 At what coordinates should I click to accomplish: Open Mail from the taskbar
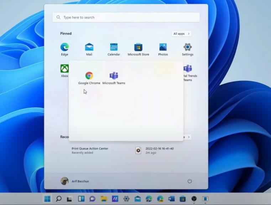click(x=137, y=199)
